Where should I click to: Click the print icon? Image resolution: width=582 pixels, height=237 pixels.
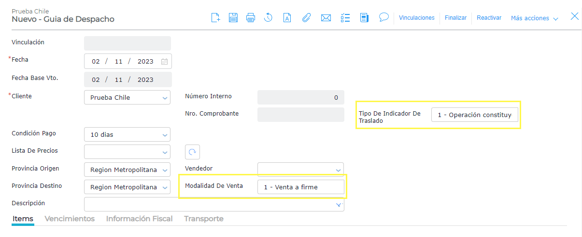pyautogui.click(x=250, y=18)
